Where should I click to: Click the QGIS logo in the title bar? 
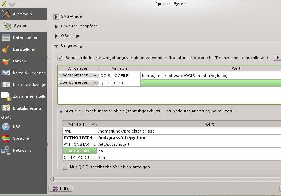pyautogui.click(x=4, y=3)
